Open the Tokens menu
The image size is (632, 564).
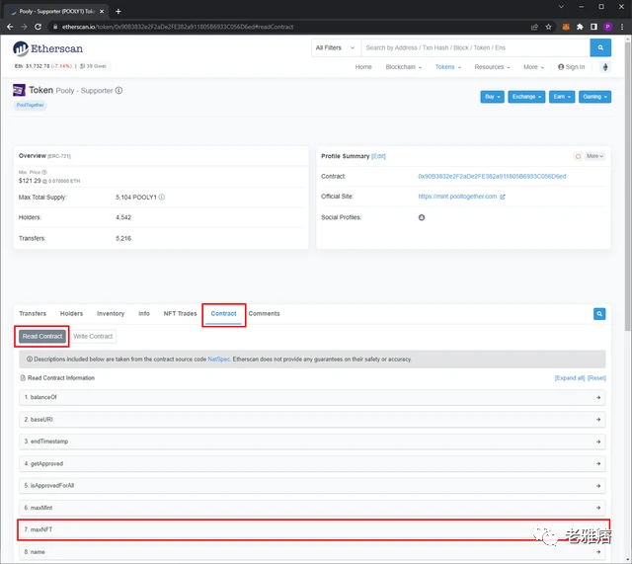[x=447, y=67]
